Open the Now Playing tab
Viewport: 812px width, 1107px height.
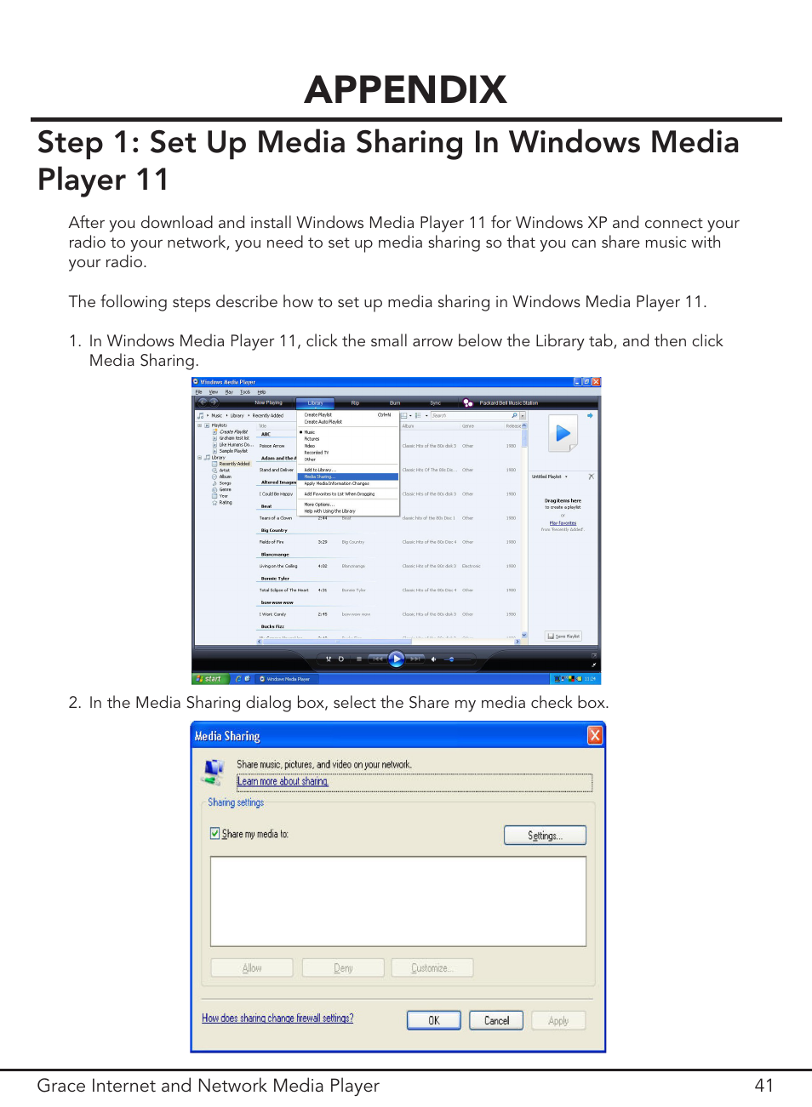click(268, 402)
